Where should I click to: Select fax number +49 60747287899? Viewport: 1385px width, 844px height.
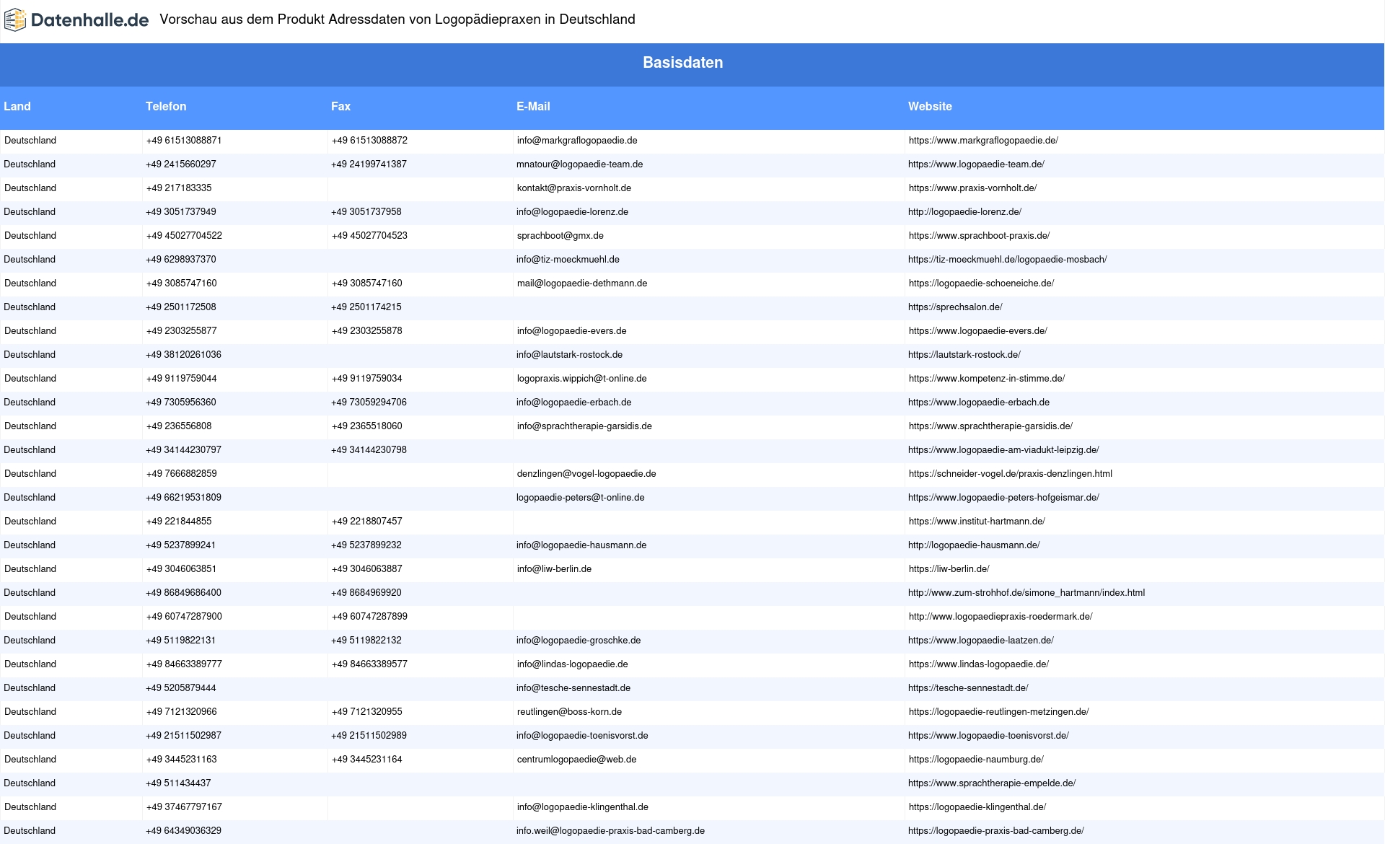click(x=369, y=617)
